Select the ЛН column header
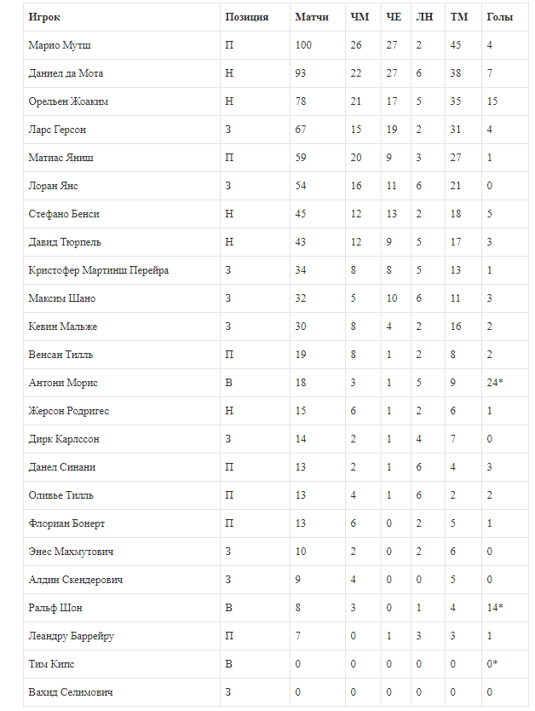The image size is (535, 711). coord(424,17)
